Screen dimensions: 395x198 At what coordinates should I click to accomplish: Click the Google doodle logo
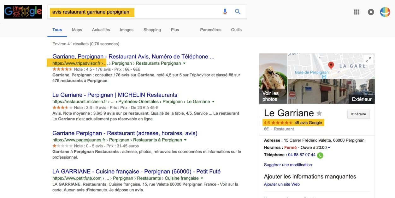[x=23, y=12]
